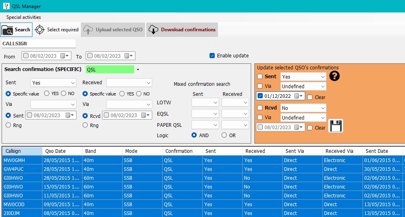This screenshot has height=217, width=405.
Task: Open the Sent Via dropdown in search panel
Action: pos(53,104)
